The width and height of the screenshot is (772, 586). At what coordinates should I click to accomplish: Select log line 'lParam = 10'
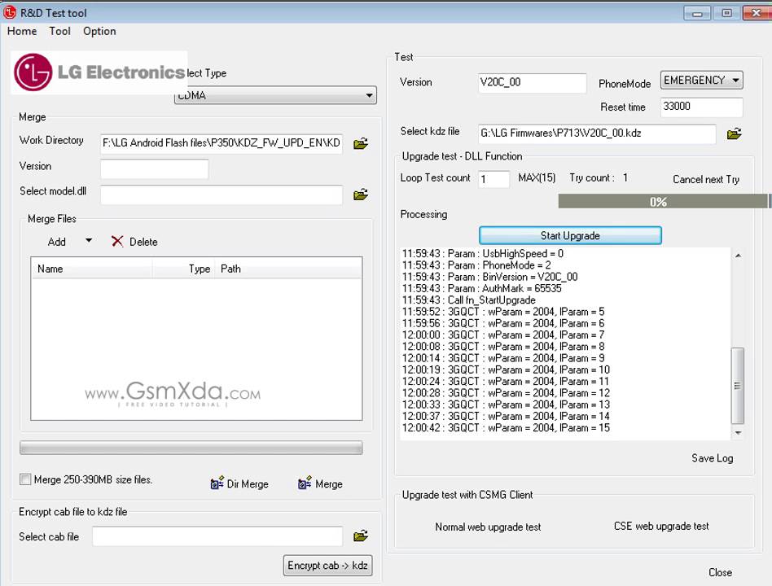506,370
